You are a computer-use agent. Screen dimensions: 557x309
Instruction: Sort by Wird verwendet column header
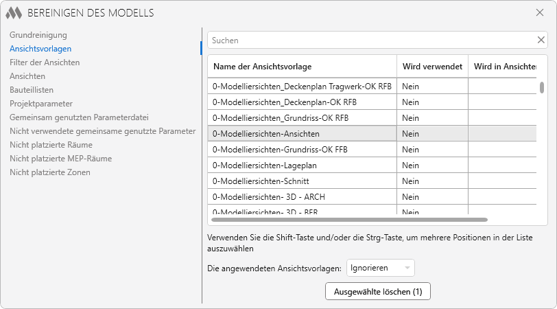click(432, 67)
